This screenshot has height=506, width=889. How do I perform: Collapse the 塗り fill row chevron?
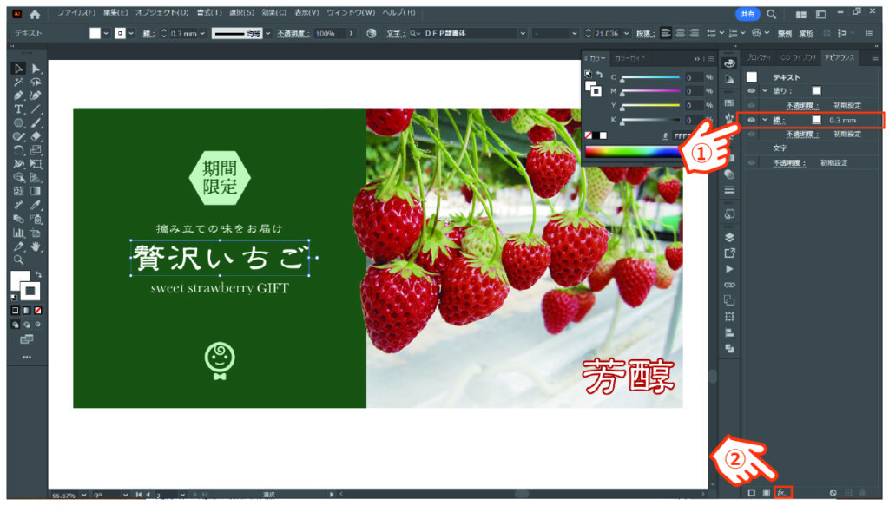(x=765, y=90)
